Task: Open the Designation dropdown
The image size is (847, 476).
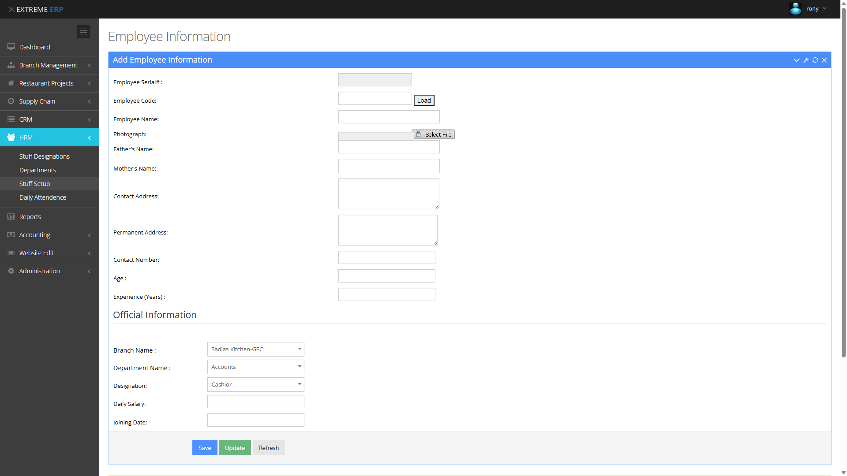Action: pos(255,384)
